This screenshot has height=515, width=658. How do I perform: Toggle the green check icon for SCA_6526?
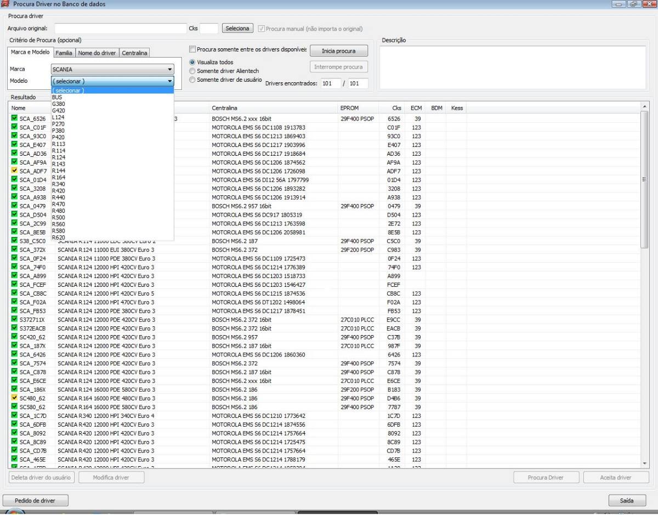pos(14,118)
